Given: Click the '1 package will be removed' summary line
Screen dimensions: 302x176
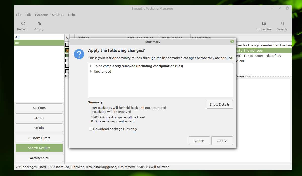Looking at the screenshot, I should (x=111, y=112).
